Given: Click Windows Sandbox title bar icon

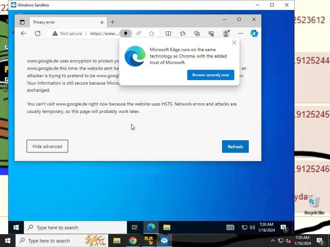Looking at the screenshot, I should (x=14, y=5).
